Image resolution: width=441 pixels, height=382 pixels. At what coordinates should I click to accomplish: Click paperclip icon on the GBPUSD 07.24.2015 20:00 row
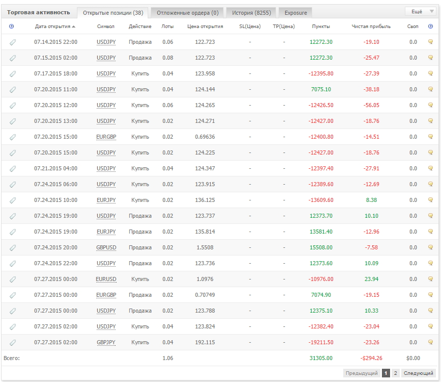click(13, 248)
